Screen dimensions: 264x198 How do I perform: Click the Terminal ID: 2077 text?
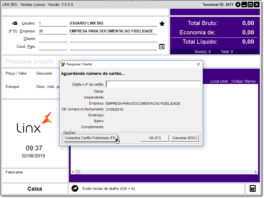pyautogui.click(x=218, y=5)
